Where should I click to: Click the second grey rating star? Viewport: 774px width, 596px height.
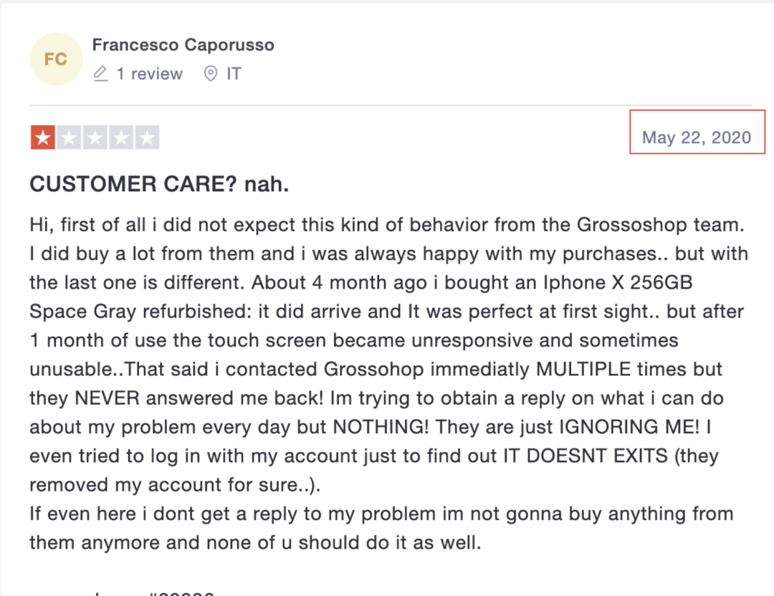(x=69, y=137)
